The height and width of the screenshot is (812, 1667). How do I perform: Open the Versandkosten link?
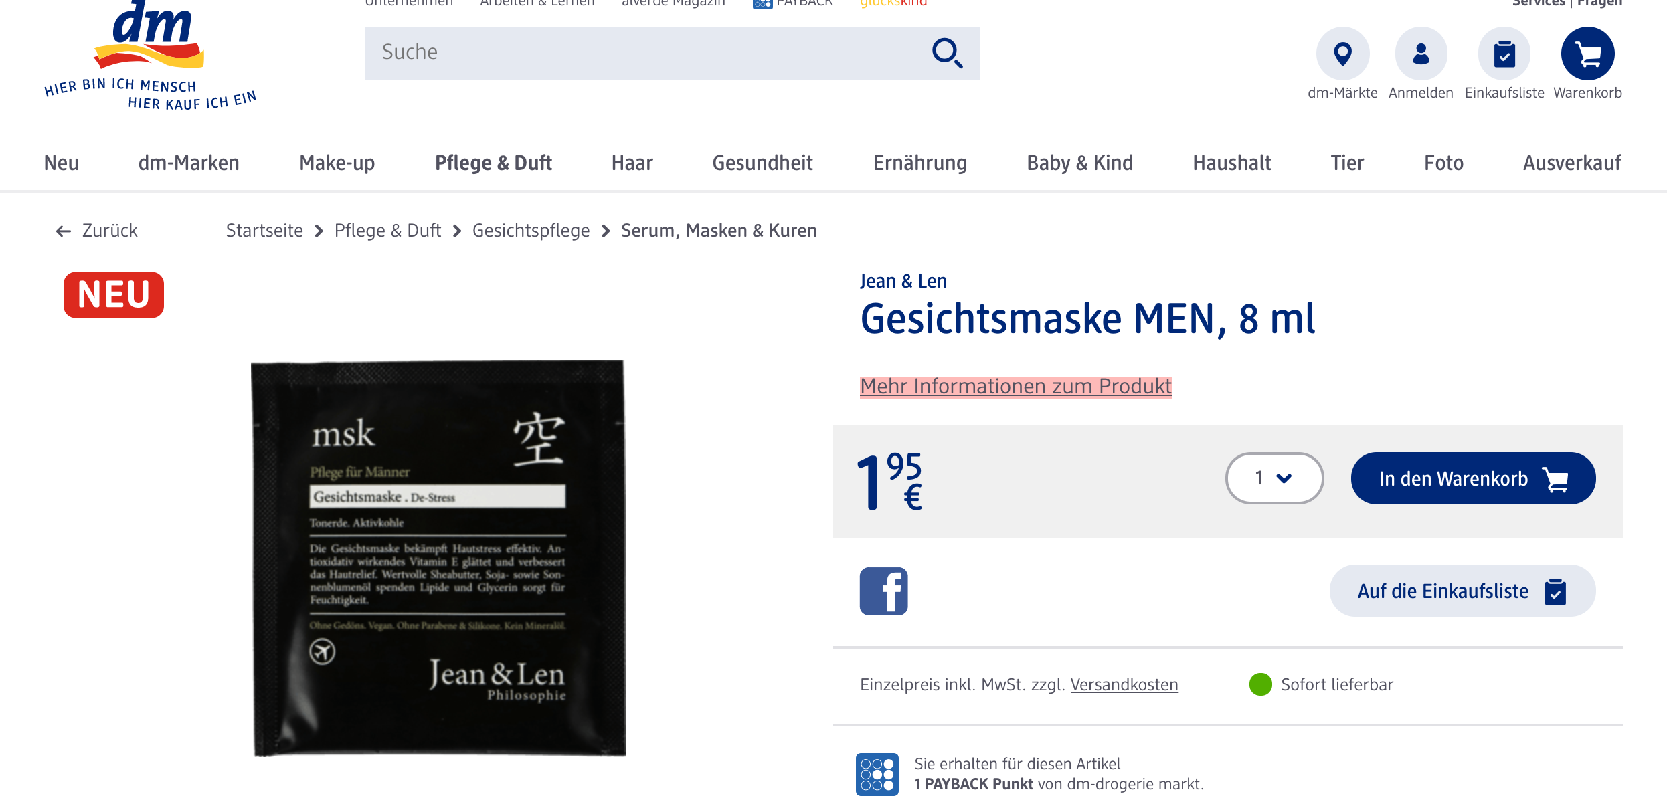coord(1124,684)
